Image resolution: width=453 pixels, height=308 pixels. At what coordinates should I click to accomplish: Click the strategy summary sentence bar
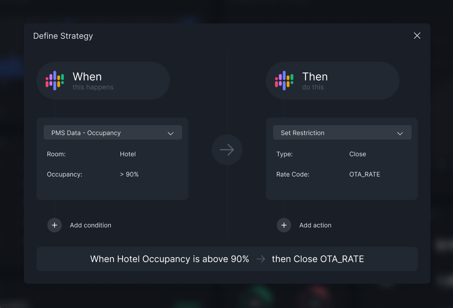[x=227, y=259]
